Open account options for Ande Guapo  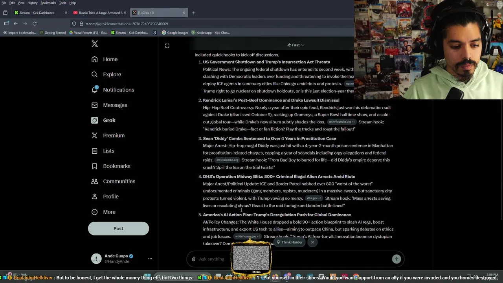click(150, 259)
